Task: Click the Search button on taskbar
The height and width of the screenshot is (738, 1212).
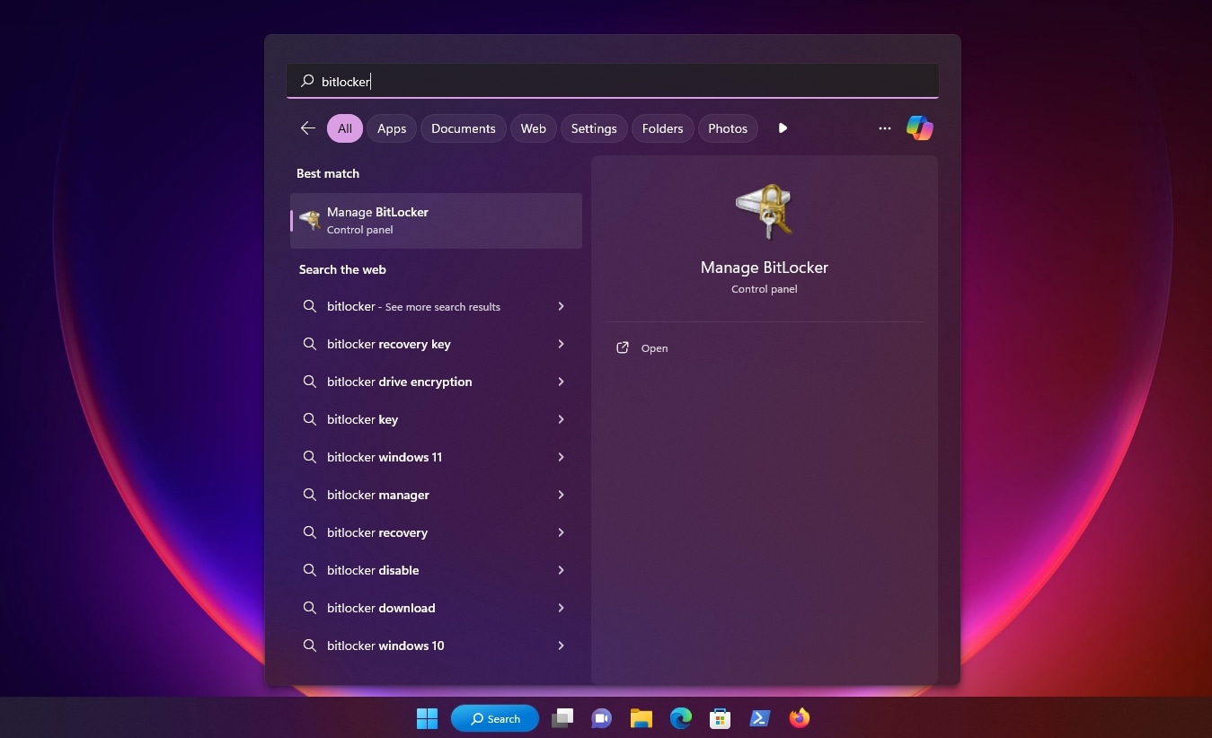Action: 495,718
